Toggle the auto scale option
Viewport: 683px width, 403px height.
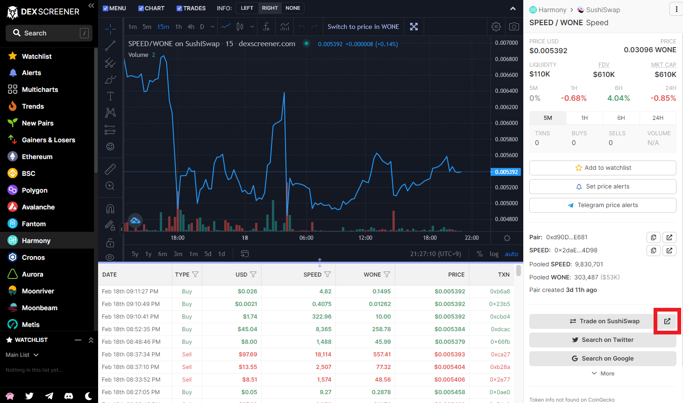click(x=512, y=254)
